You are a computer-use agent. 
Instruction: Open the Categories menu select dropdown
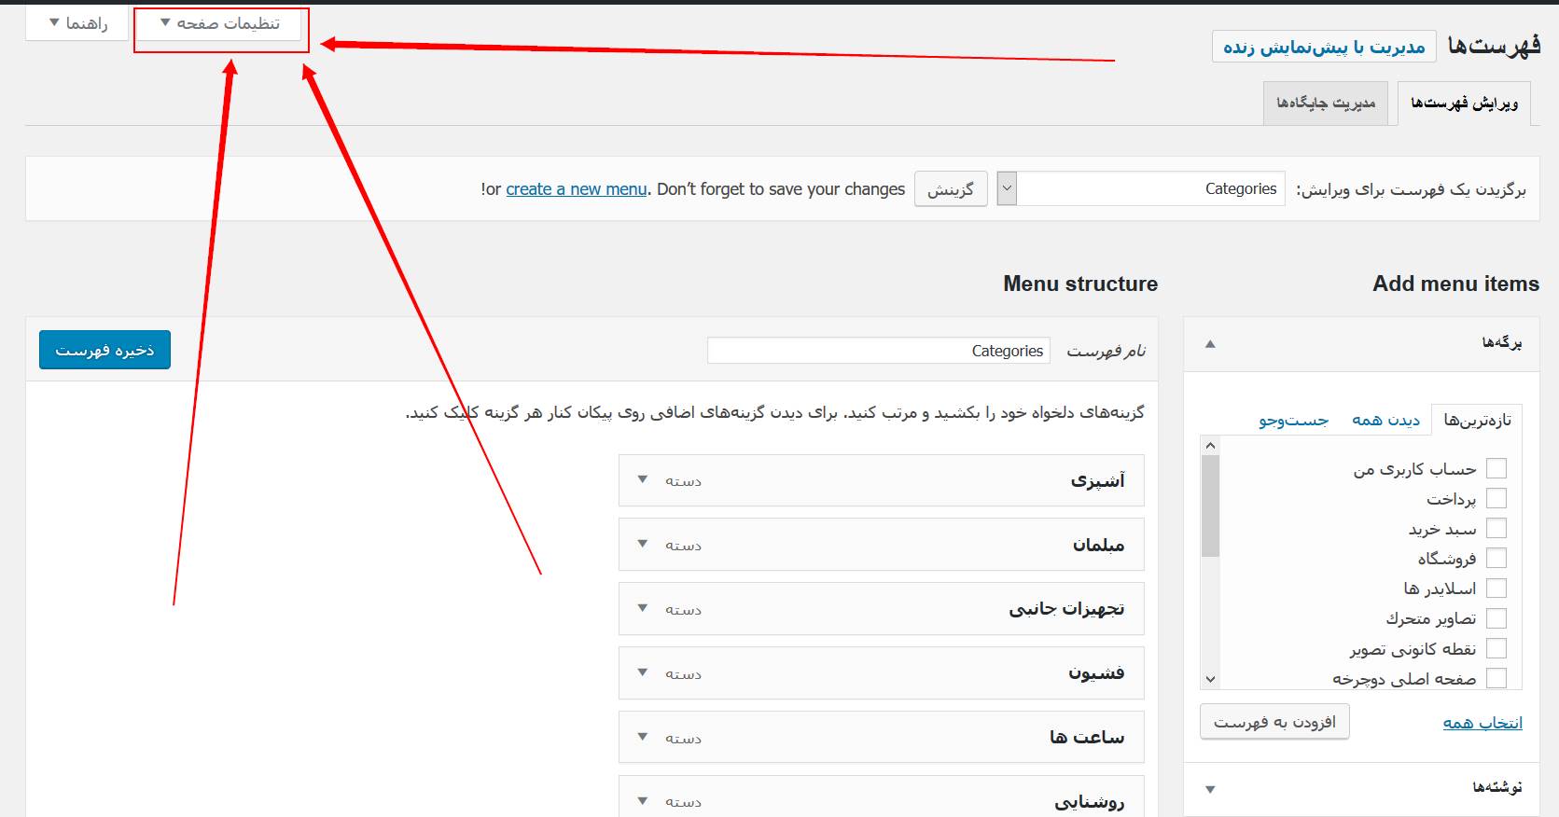[x=1141, y=188]
